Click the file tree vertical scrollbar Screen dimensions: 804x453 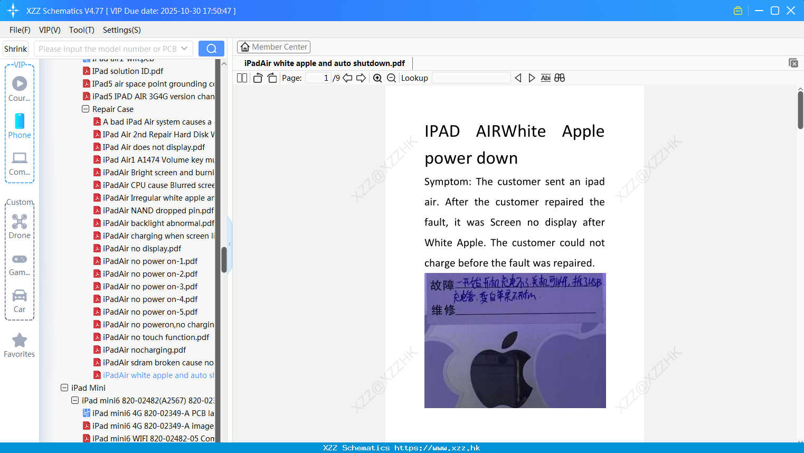[x=224, y=259]
